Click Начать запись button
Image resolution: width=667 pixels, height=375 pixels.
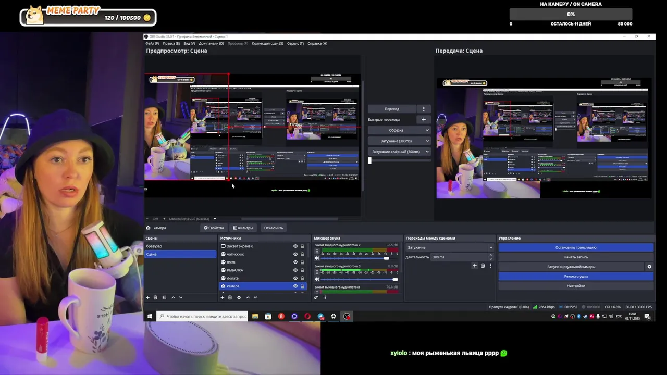click(x=576, y=257)
